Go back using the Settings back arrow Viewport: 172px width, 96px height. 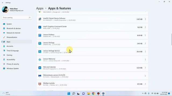(x=3, y=3)
